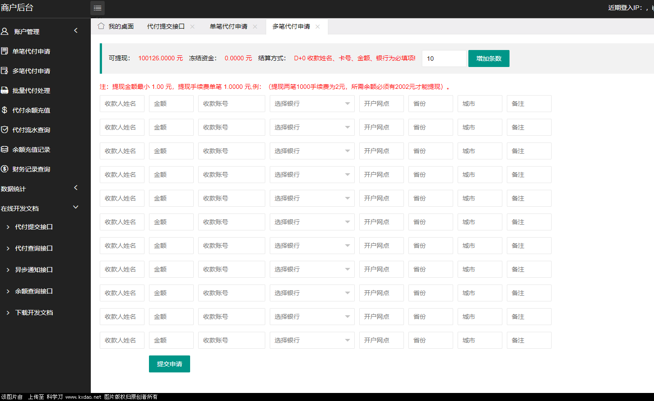Click the icon next to 多笔代付申请 in sidebar
This screenshot has width=654, height=401.
(x=4, y=71)
